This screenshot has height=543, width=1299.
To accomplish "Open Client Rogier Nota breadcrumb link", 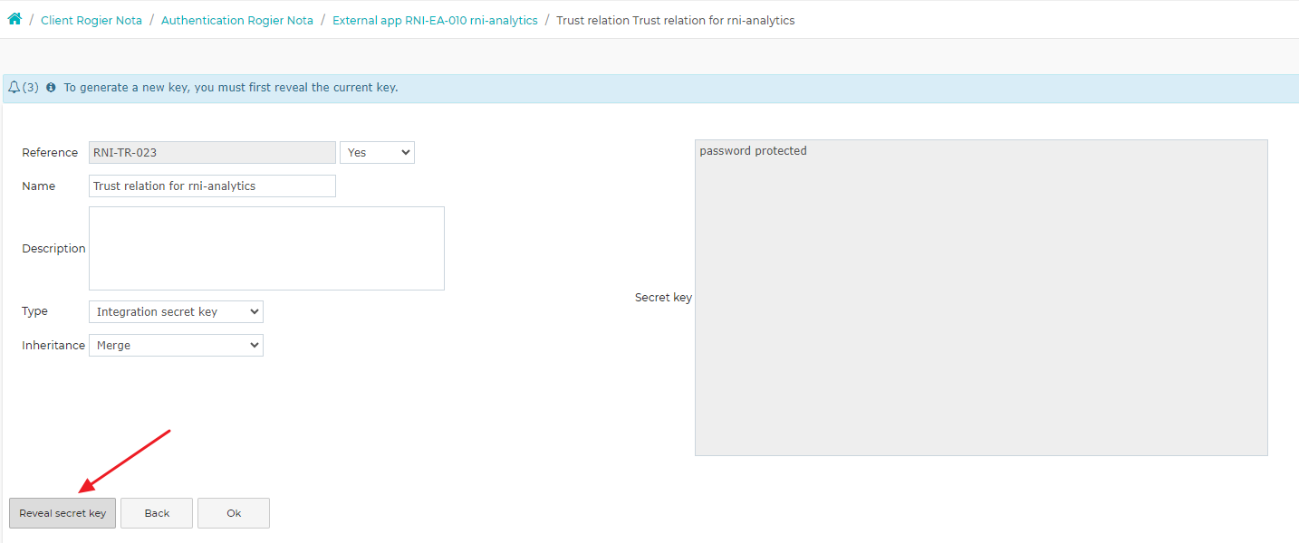I will 91,20.
